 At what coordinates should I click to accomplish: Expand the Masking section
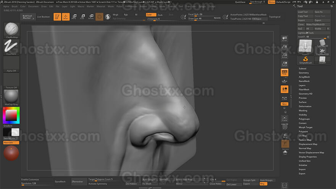(303, 111)
